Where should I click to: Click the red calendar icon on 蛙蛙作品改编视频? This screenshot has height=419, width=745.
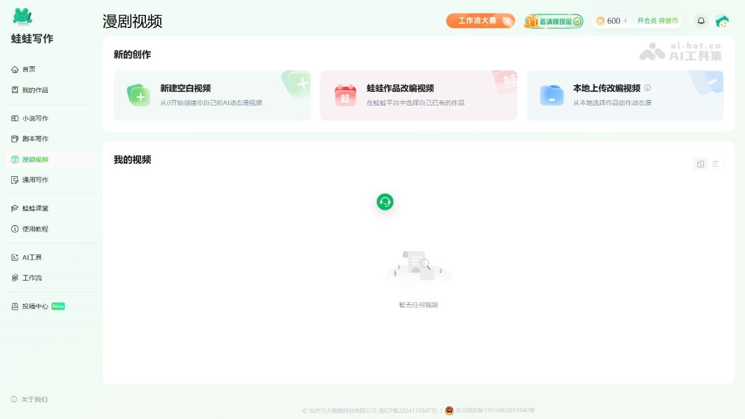tap(345, 95)
